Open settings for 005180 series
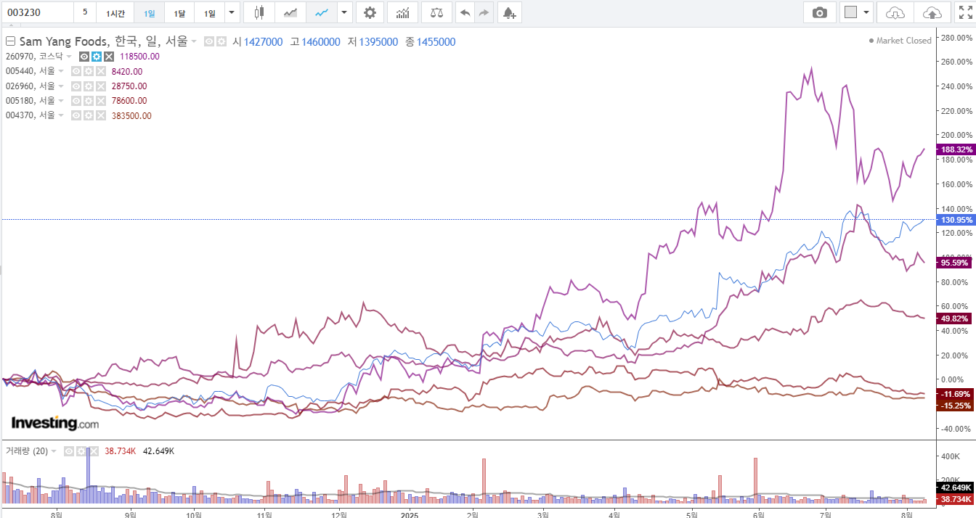Viewport: 976px width, 518px height. (88, 101)
